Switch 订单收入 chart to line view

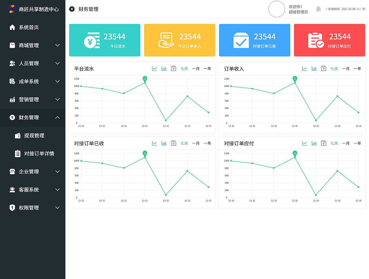pyautogui.click(x=304, y=69)
